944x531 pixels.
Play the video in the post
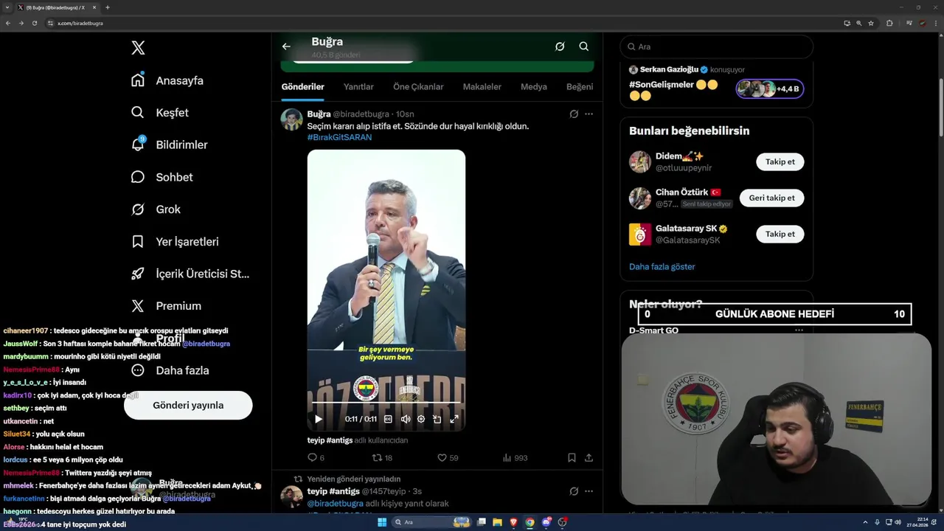click(319, 419)
